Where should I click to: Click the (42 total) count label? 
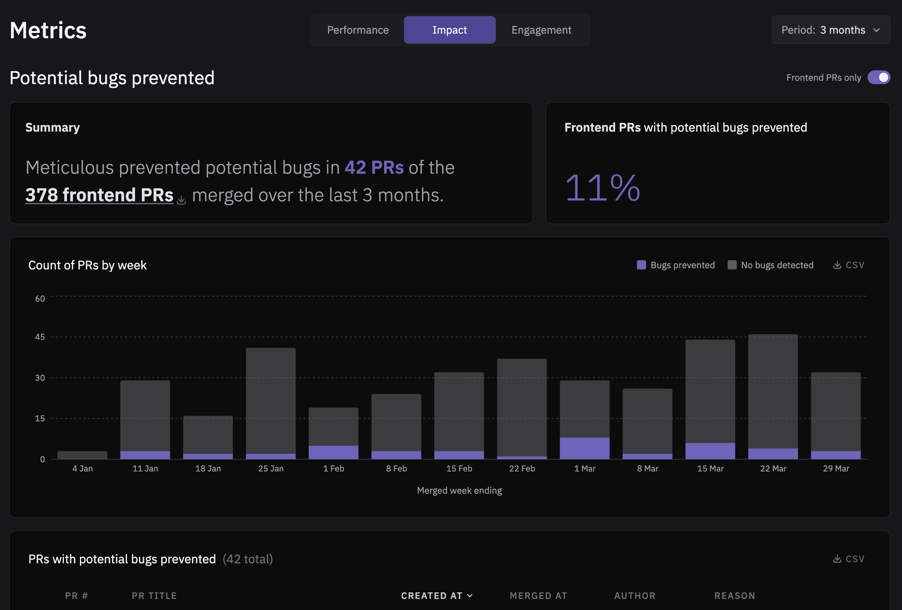pos(247,559)
